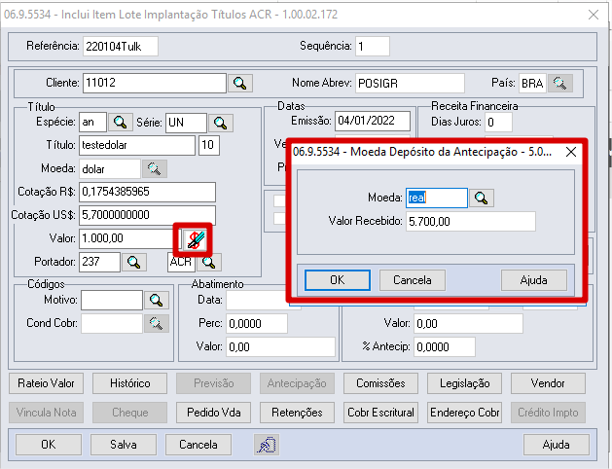Screen dimensions: 612x469
Task: Open the Moeda lookup in the Depósito dialog
Action: click(482, 198)
